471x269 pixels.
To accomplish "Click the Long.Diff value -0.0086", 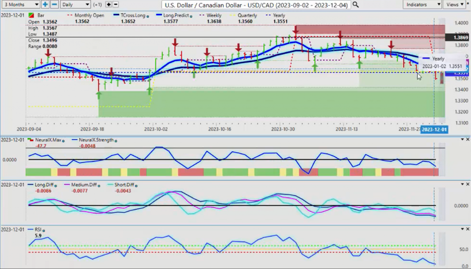I will [x=43, y=191].
